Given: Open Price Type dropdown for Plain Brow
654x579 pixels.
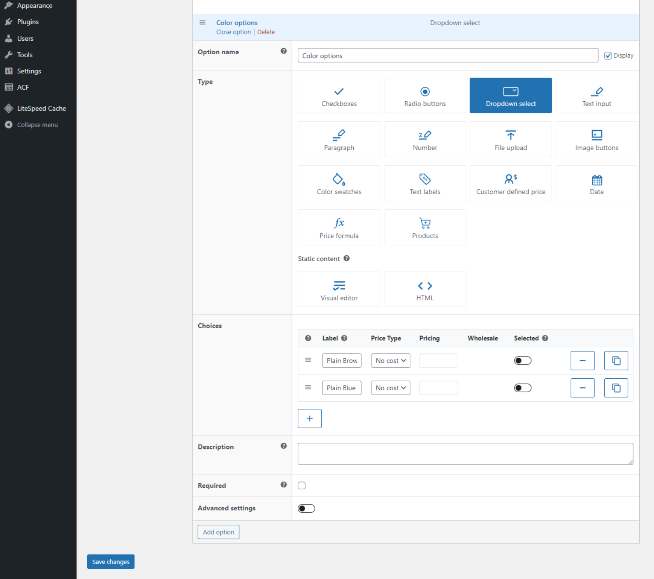Looking at the screenshot, I should coord(391,361).
